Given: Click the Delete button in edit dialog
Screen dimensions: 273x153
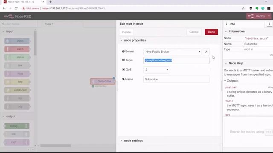Looking at the screenshot, I should pos(126,32).
